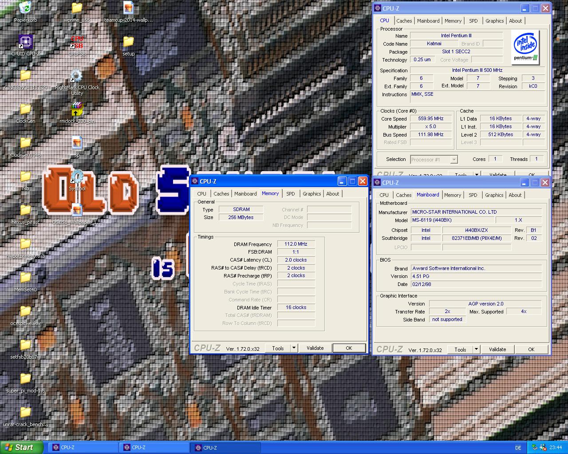Click the AGP version 2.0 field

pyautogui.click(x=485, y=304)
